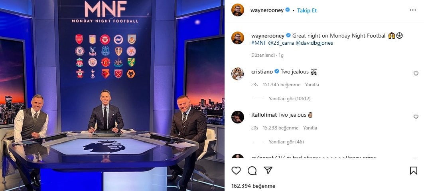View the 162.394 beğenme likes list
The image size is (424, 191).
click(x=253, y=186)
